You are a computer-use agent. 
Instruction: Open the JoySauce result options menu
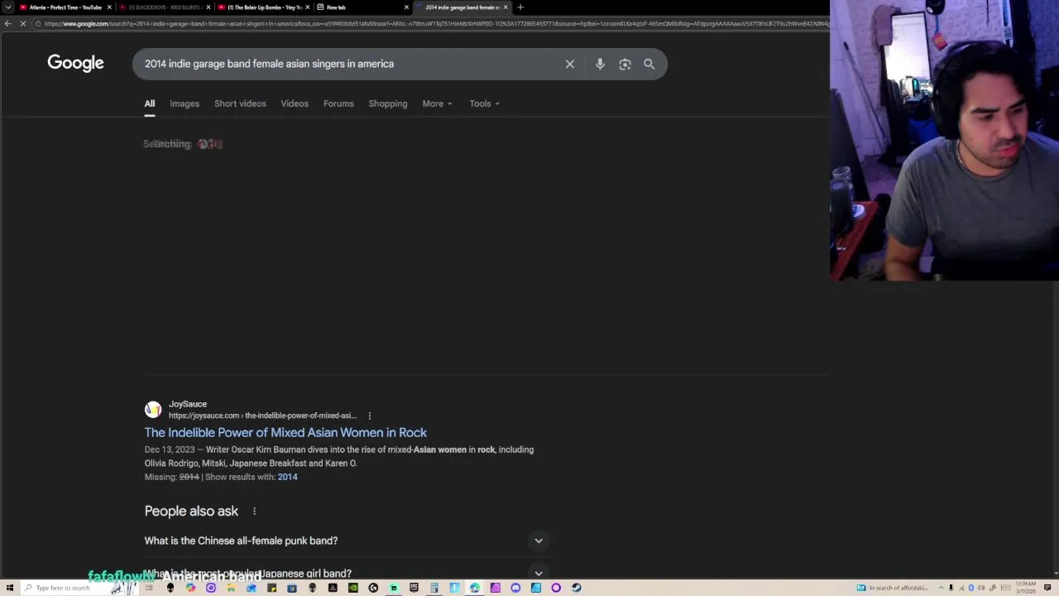(x=370, y=416)
